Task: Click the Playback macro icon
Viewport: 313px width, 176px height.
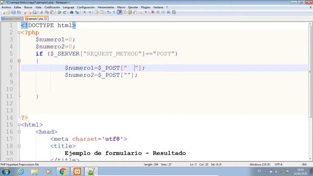Action: tap(163, 12)
